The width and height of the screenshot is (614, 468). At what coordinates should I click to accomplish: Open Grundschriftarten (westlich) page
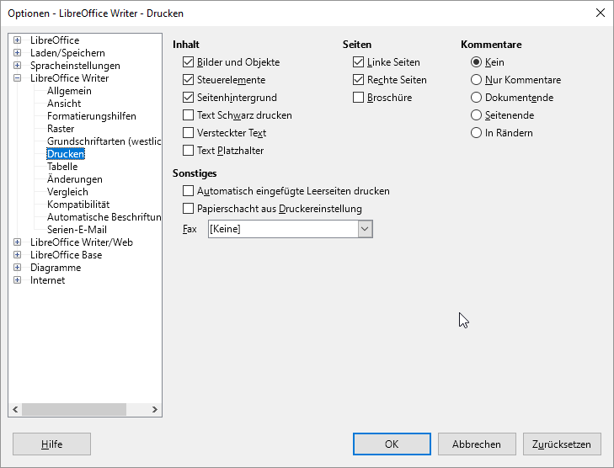coord(104,141)
